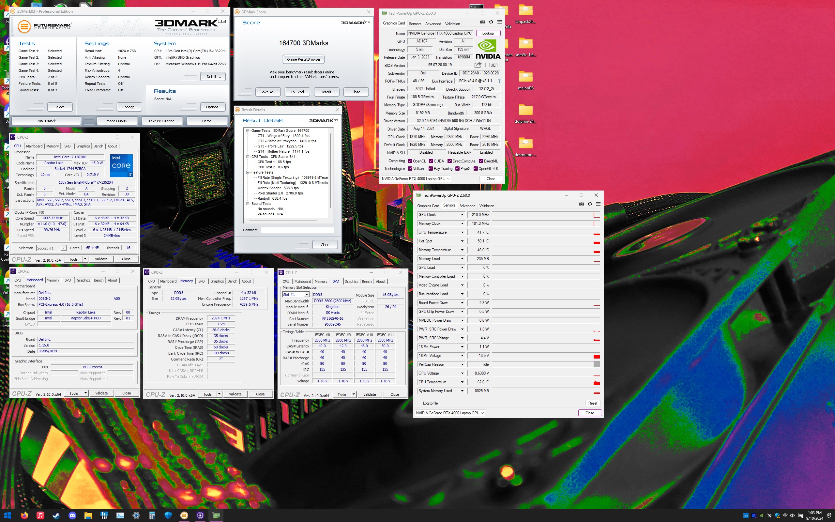
Task: Click the CPU-Z taskbar icon
Action: tap(200, 515)
